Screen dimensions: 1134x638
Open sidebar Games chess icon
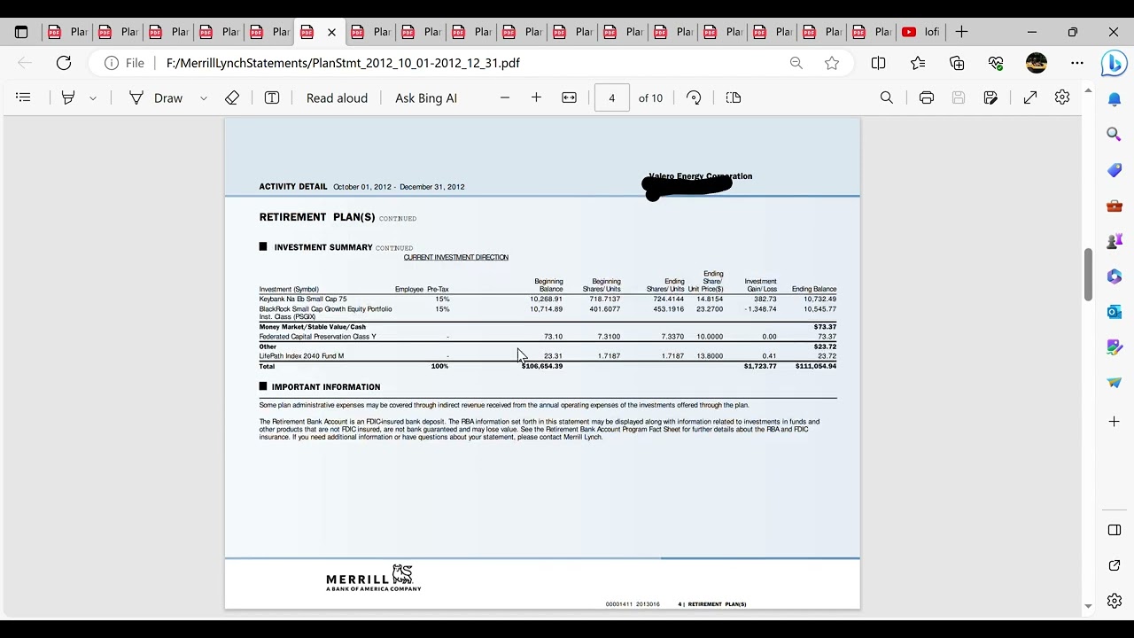[1115, 241]
